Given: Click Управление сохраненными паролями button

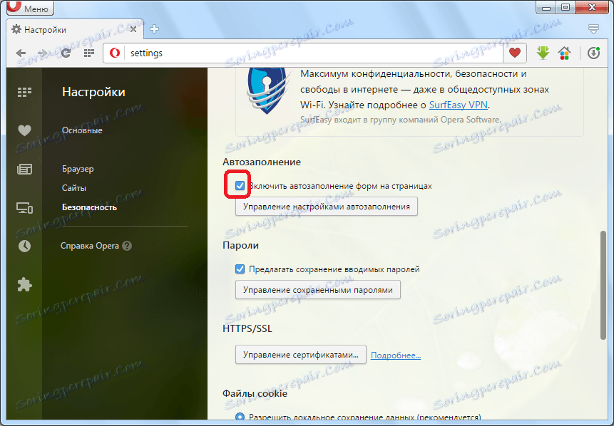Looking at the screenshot, I should pyautogui.click(x=317, y=290).
